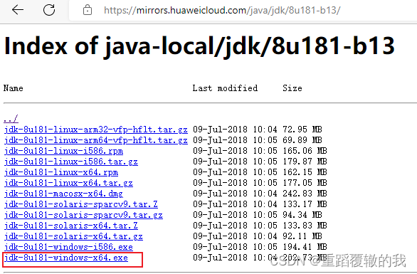Click the page heading Index of java-local/jdk/8u181-b13
417x274 pixels.
(x=199, y=46)
